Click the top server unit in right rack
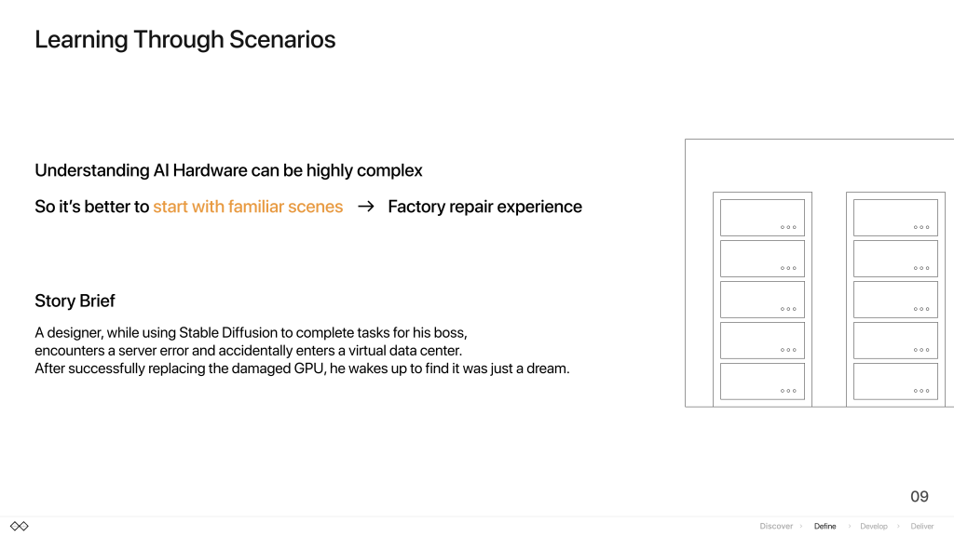The width and height of the screenshot is (954, 536). pos(895,218)
